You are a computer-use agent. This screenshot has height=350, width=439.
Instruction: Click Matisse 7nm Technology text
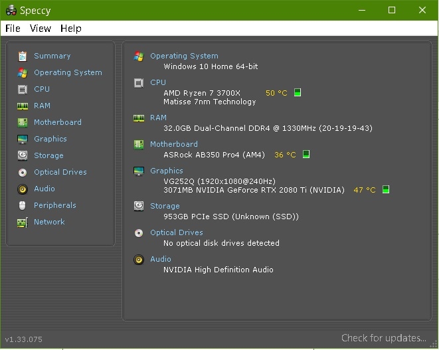pyautogui.click(x=210, y=102)
